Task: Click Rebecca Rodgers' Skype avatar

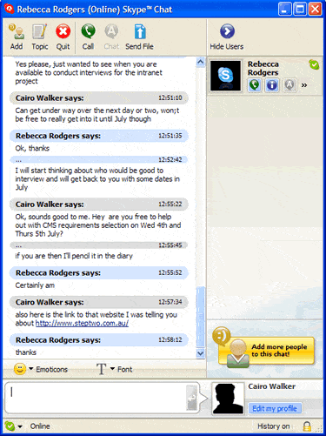Action: [x=225, y=76]
